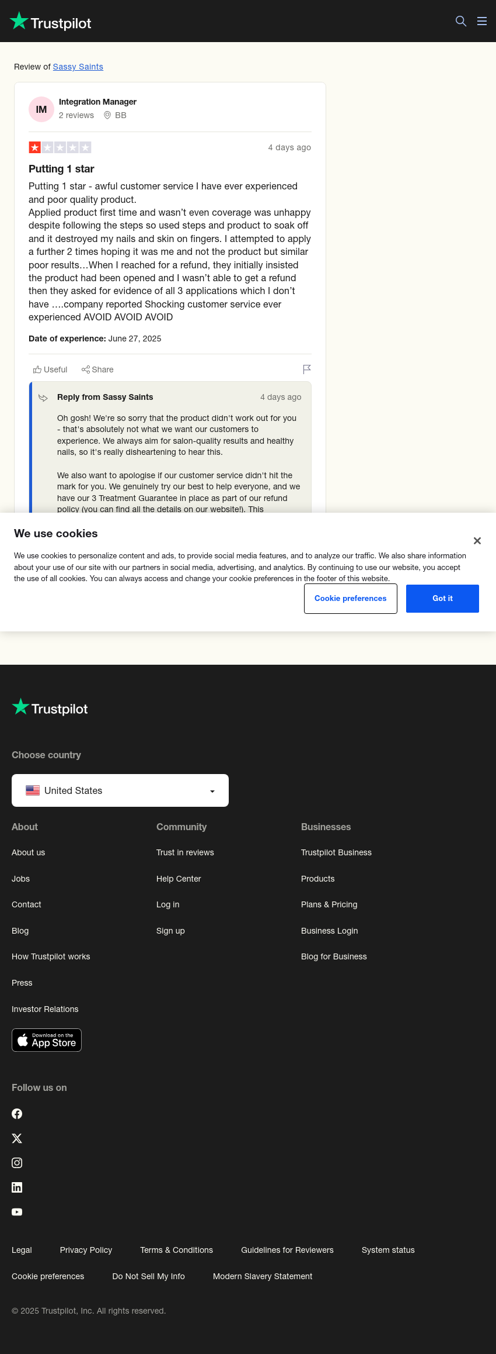Open Guidelines for Reviewers
The height and width of the screenshot is (1354, 496).
(x=287, y=1250)
